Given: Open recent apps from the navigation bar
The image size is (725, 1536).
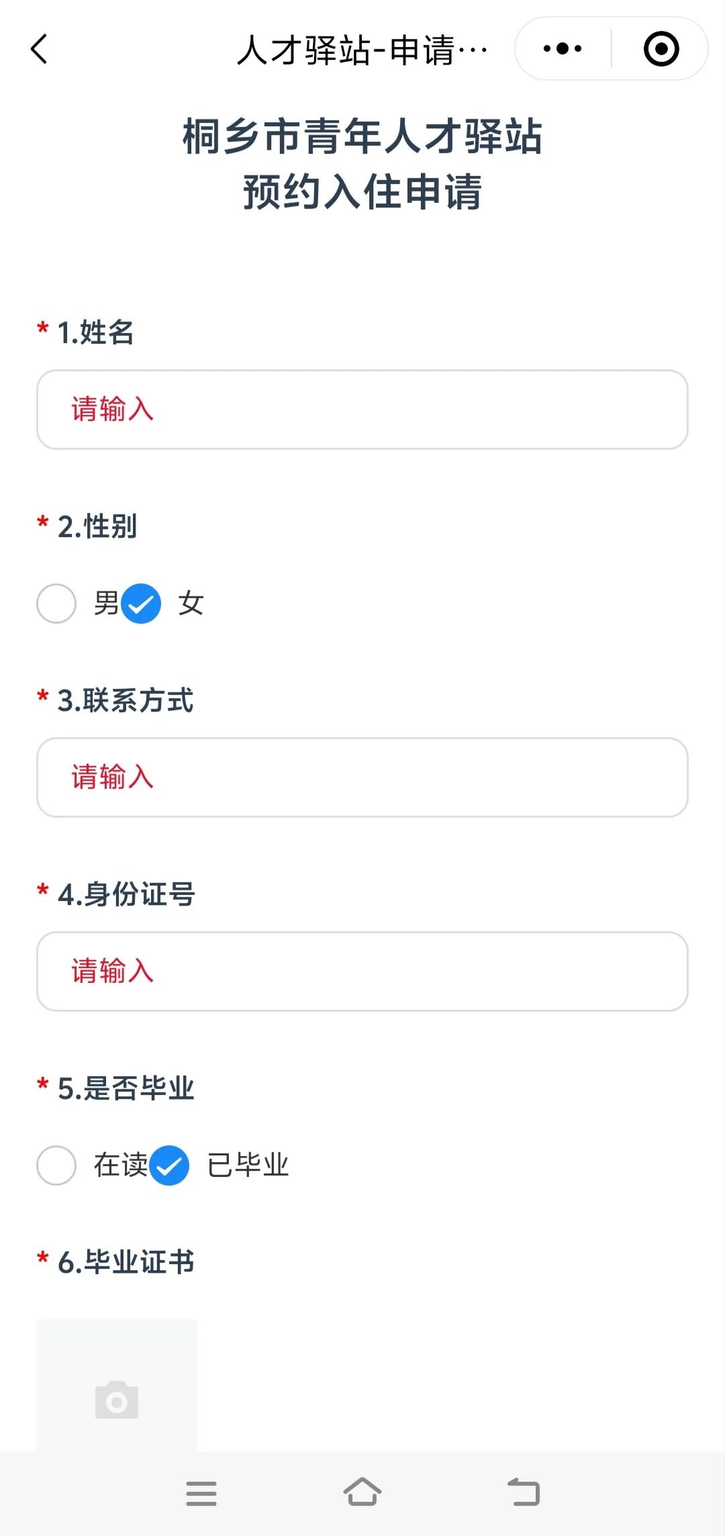Looking at the screenshot, I should point(201,1493).
